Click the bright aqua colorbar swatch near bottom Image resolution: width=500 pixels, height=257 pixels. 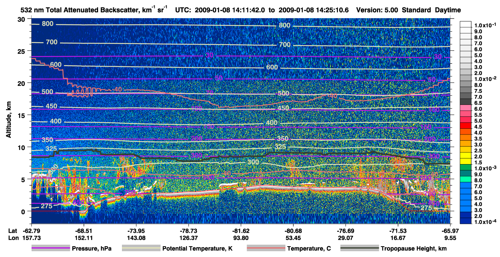coord(465,179)
